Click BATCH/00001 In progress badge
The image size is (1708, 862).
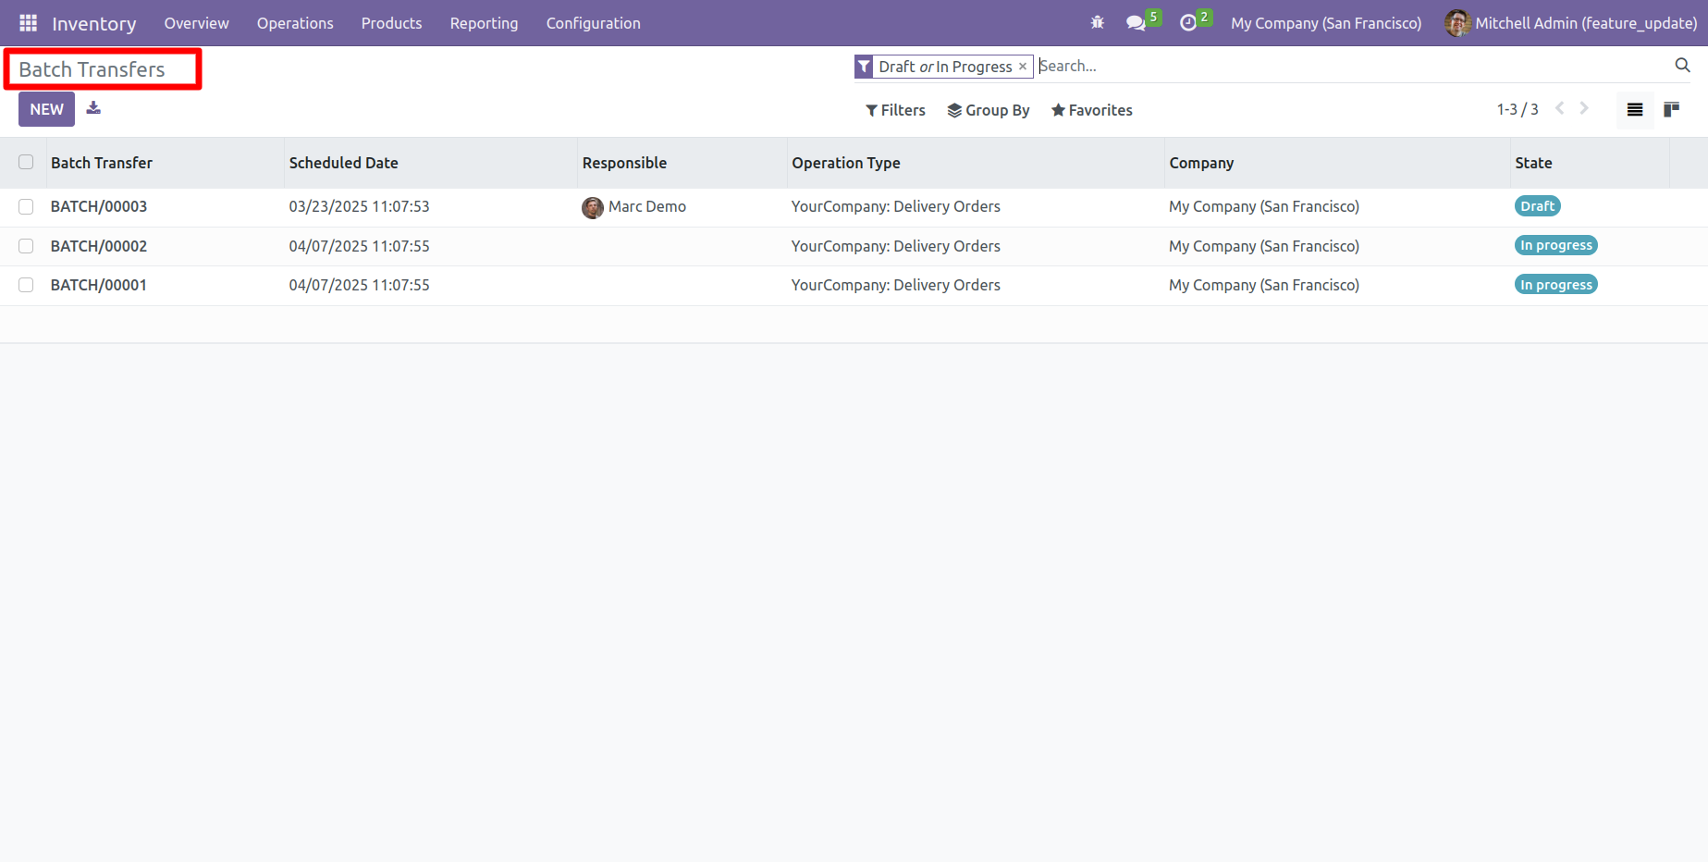(x=1556, y=285)
